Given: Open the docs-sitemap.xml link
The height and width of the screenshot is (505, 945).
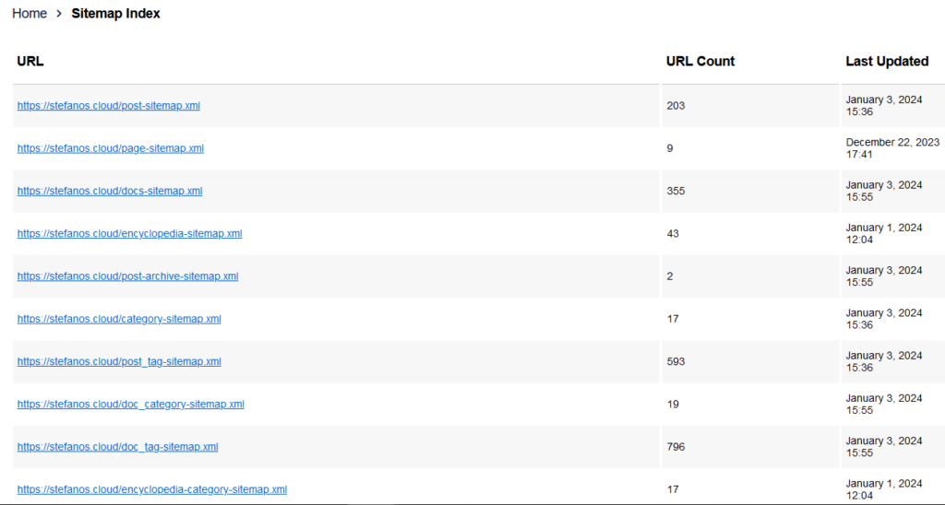Looking at the screenshot, I should point(110,191).
